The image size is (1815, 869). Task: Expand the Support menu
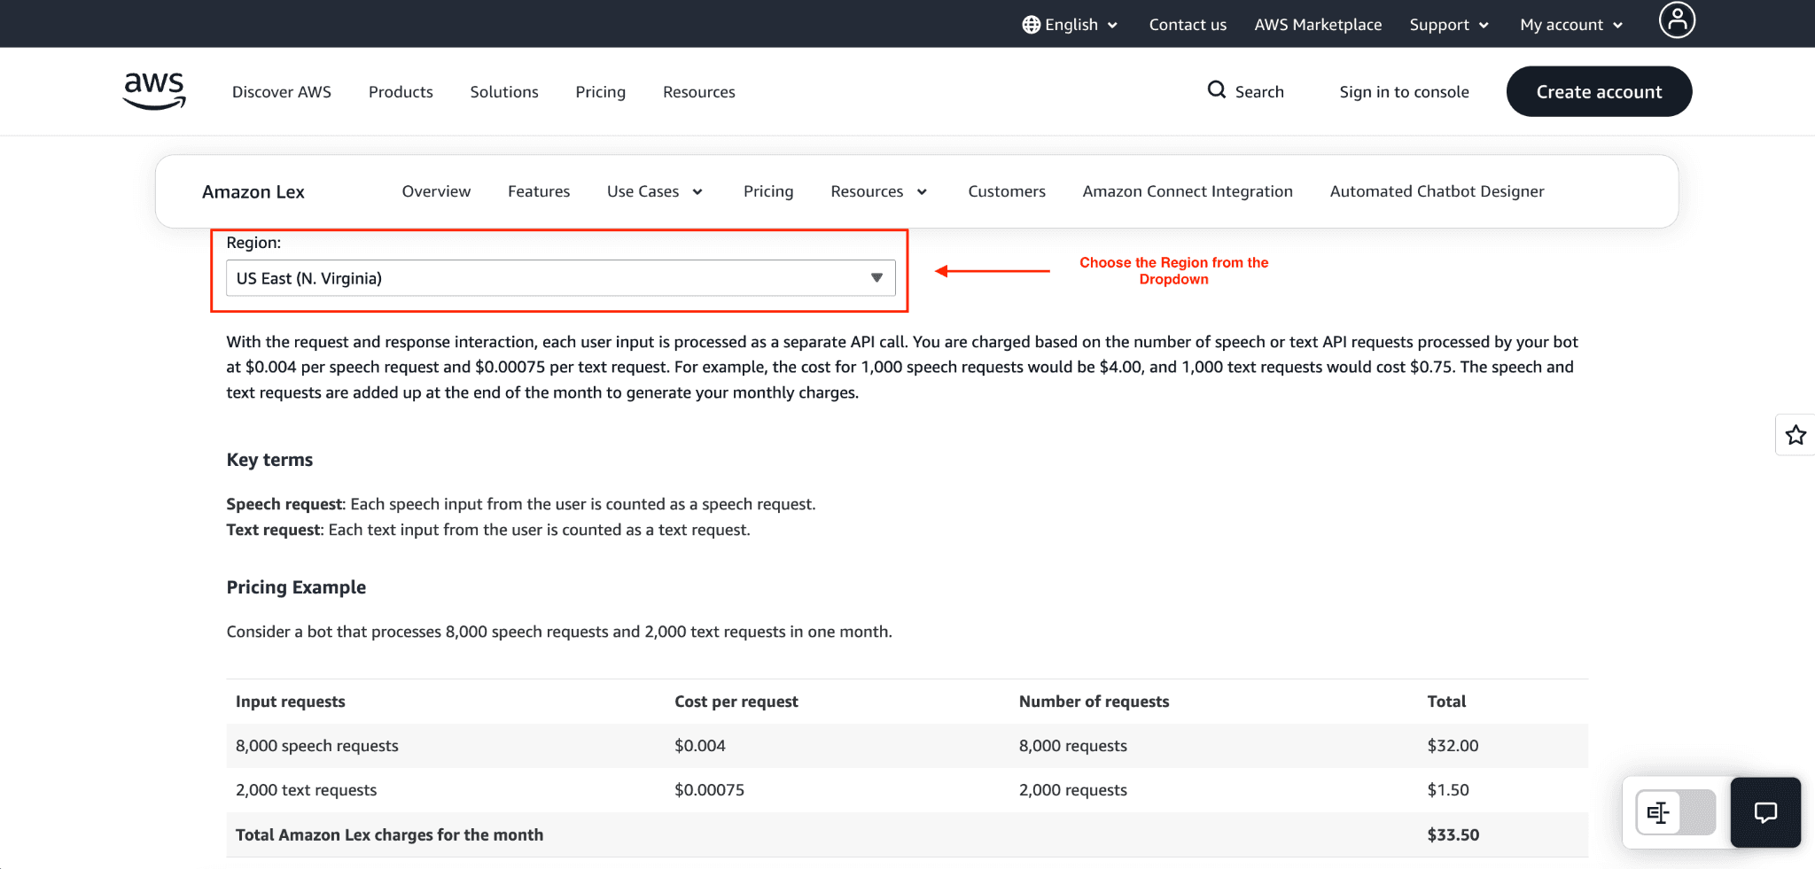click(x=1449, y=25)
